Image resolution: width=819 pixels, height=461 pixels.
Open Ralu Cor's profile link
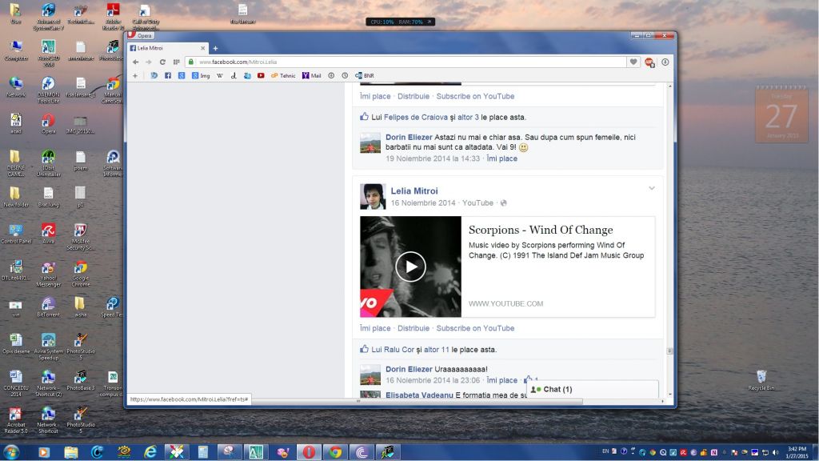[399, 350]
